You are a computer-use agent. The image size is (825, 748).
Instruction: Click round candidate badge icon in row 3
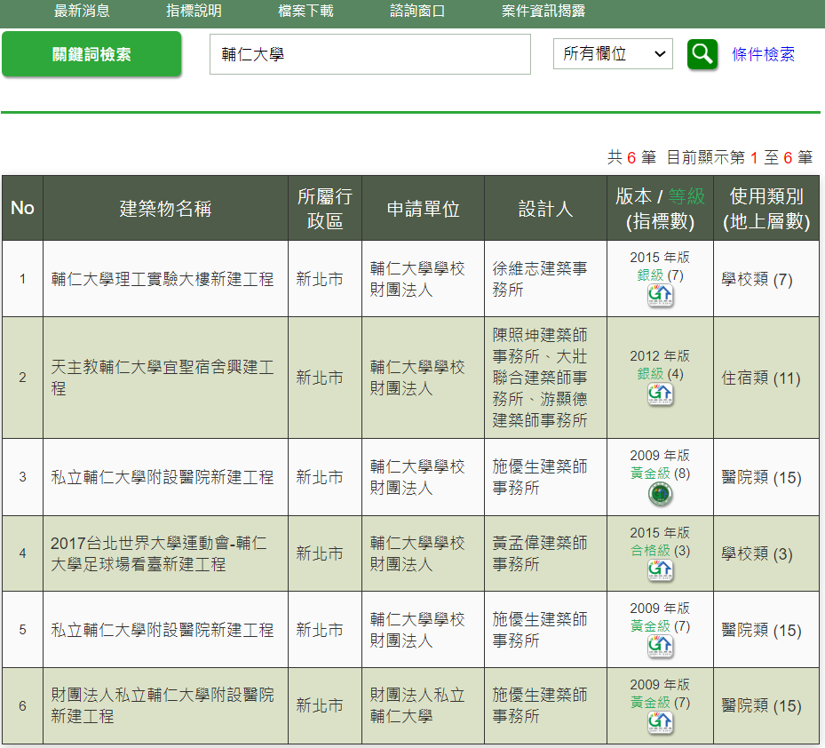click(x=660, y=494)
